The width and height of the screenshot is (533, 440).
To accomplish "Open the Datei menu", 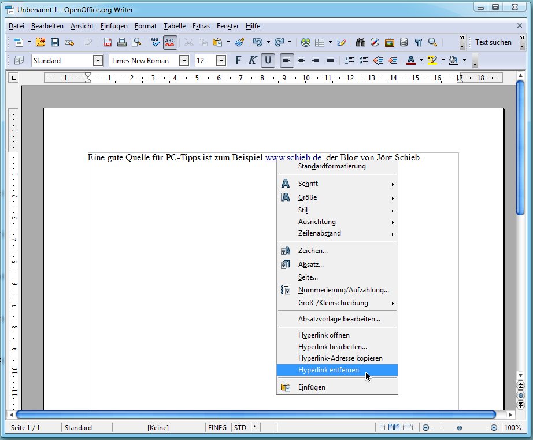I will coord(16,26).
